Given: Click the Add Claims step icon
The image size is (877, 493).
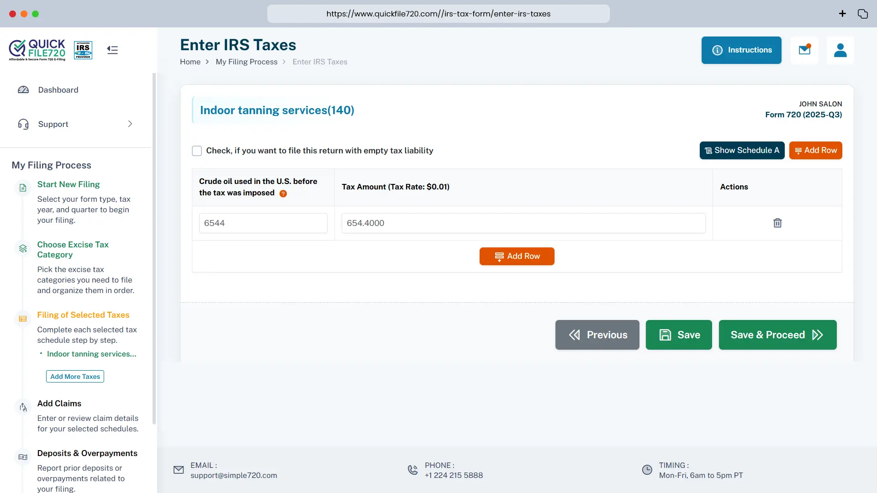Looking at the screenshot, I should [23, 407].
